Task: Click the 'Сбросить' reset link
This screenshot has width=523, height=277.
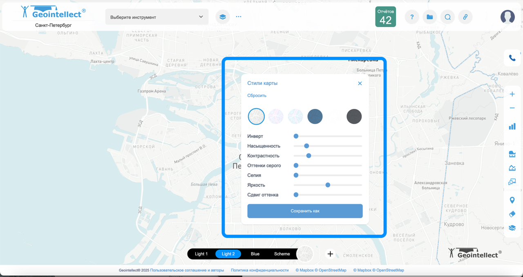Action: (257, 95)
